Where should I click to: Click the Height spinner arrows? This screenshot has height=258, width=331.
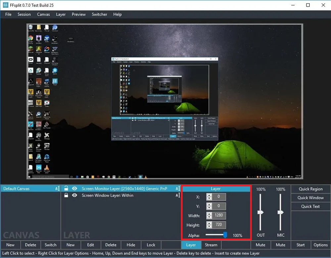(209, 225)
